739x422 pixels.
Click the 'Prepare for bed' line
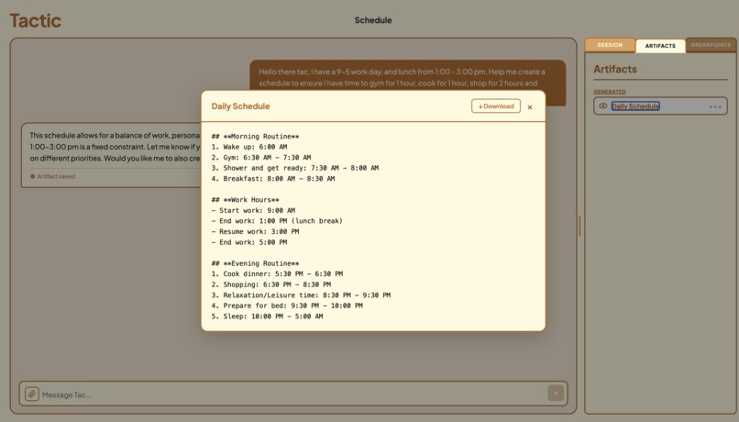(x=287, y=305)
